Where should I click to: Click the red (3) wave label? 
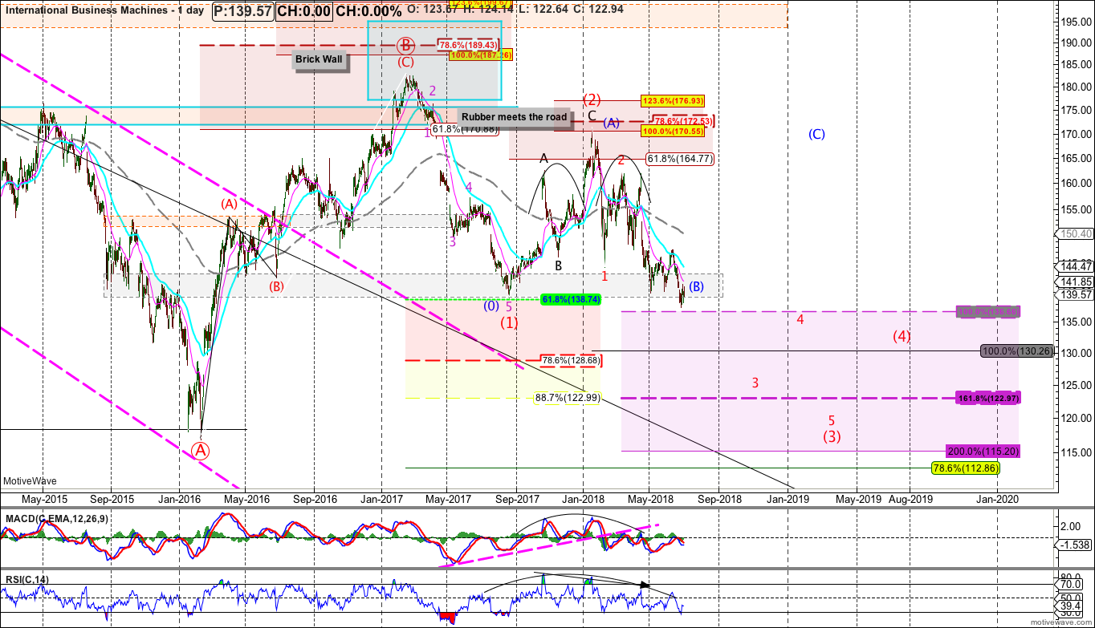pos(831,436)
